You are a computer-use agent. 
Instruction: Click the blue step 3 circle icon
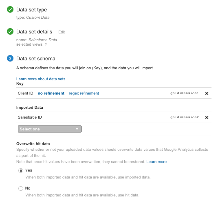[x=10, y=58]
